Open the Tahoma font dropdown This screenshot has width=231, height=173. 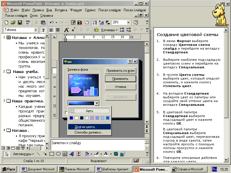coord(36,30)
